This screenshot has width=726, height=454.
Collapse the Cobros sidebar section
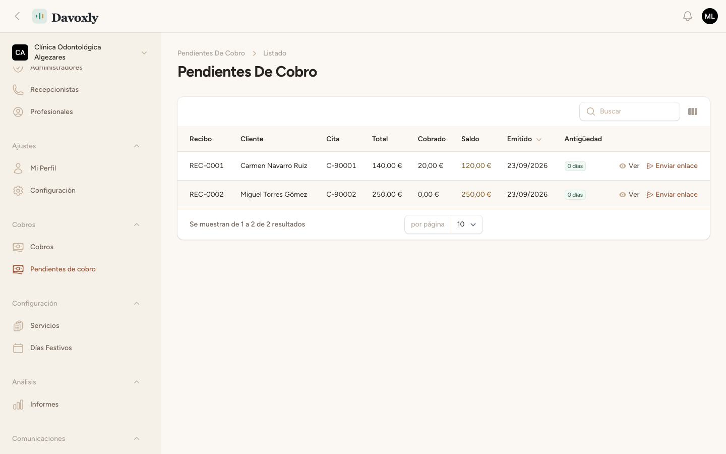(x=137, y=225)
